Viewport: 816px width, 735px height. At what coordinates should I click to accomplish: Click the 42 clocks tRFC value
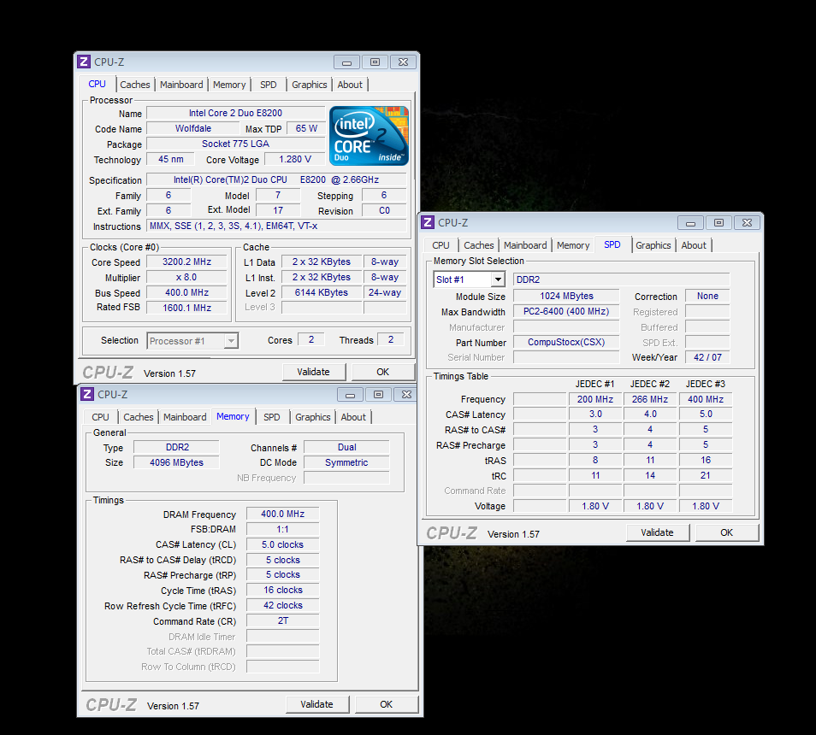point(282,606)
